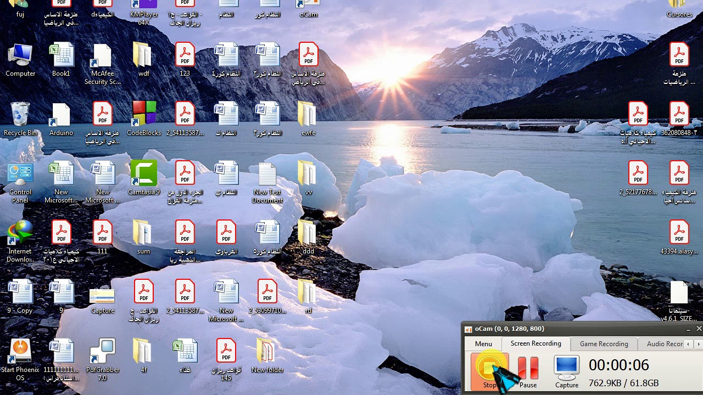
Task: Select the ddd folder
Action: tap(308, 238)
